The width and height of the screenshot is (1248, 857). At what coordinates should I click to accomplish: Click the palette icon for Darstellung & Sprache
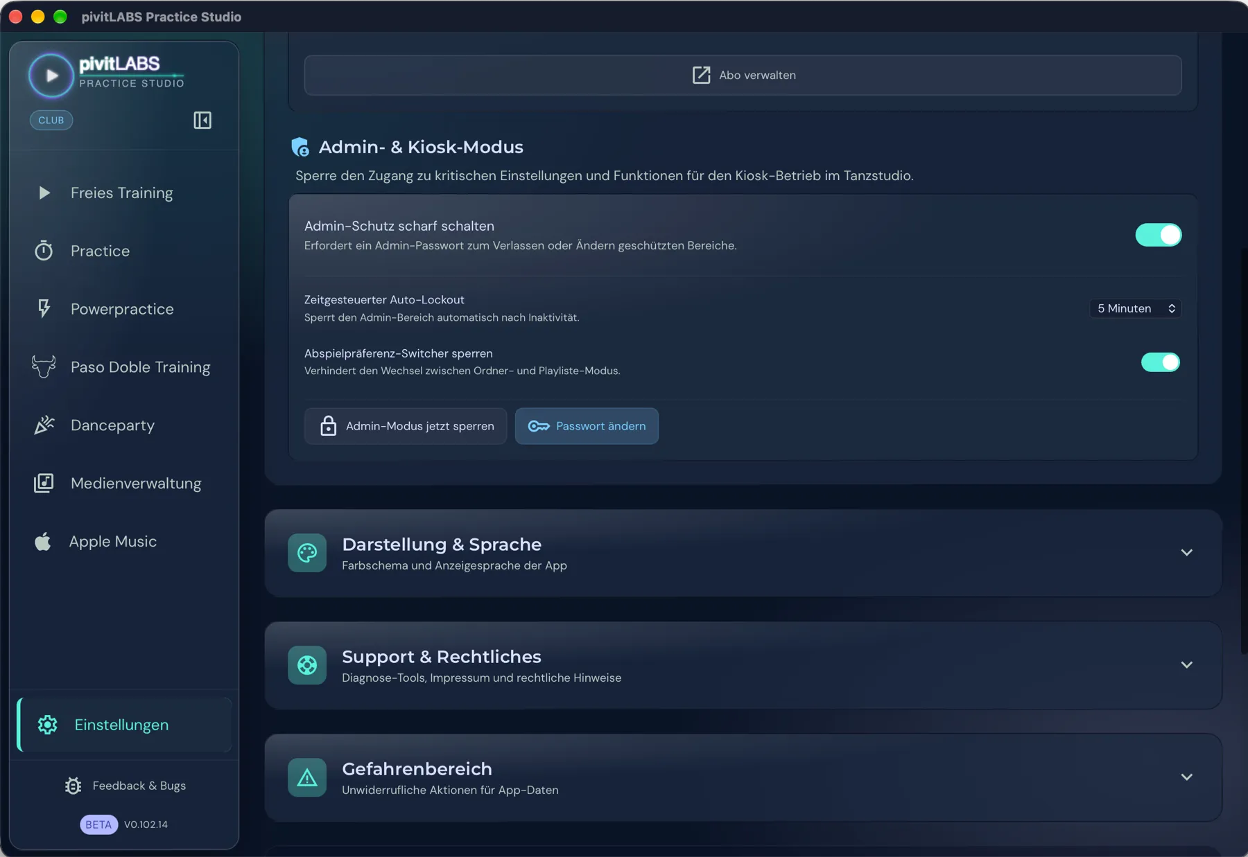(307, 553)
